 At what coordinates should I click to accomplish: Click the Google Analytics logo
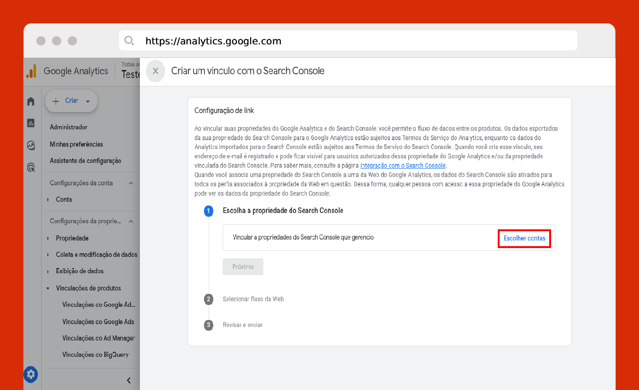point(31,71)
